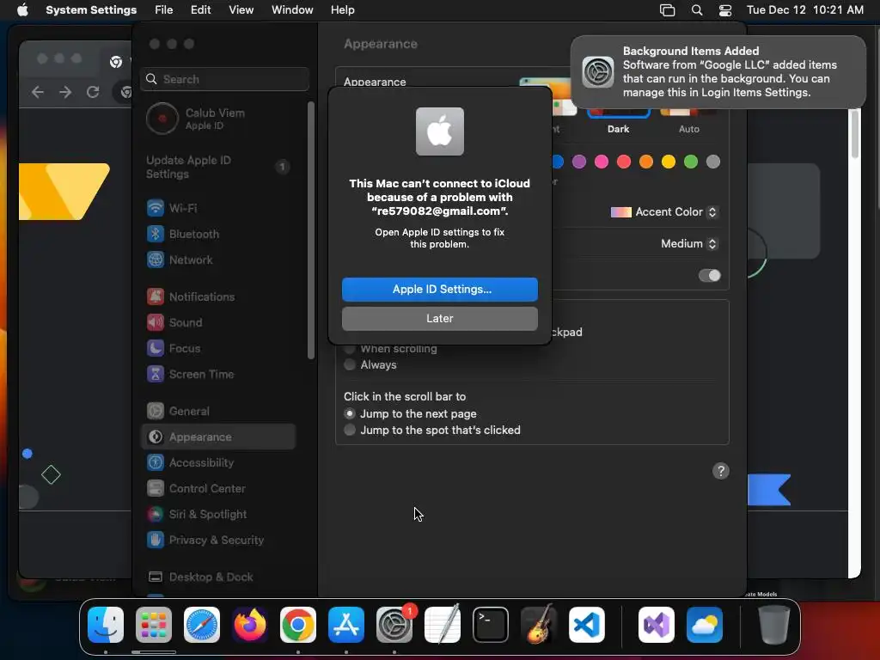The width and height of the screenshot is (880, 660).
Task: Open Notifications bell icon in sidebar
Action: pyautogui.click(x=156, y=296)
